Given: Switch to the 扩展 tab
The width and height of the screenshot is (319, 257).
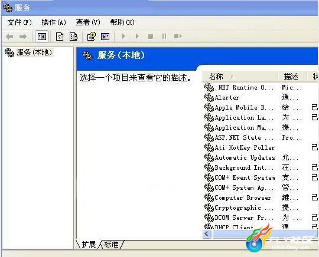Looking at the screenshot, I should 89,245.
